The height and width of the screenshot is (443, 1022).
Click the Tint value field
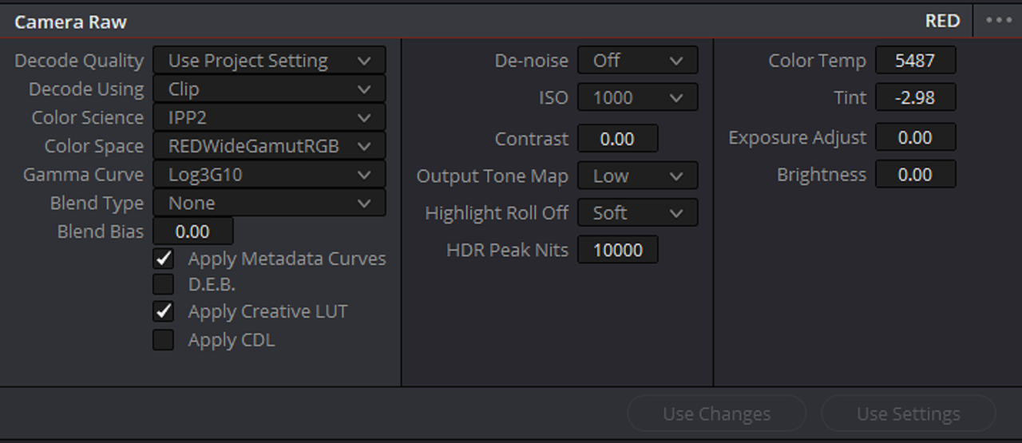[915, 97]
